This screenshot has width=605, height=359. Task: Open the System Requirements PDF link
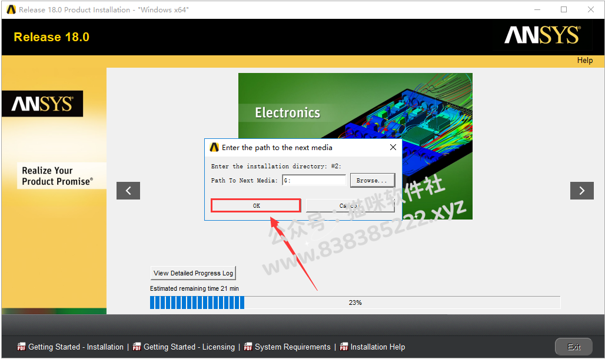pos(292,347)
